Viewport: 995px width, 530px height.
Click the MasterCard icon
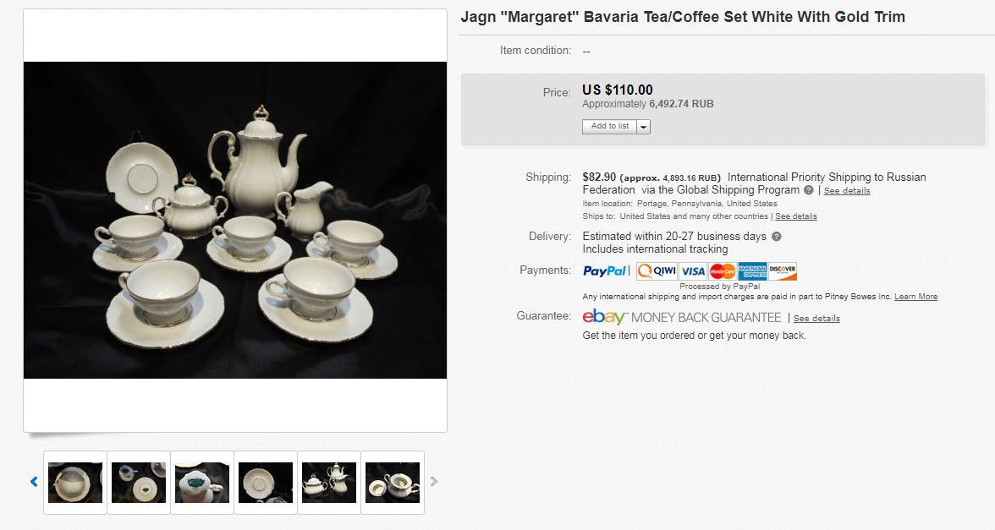[x=723, y=271]
